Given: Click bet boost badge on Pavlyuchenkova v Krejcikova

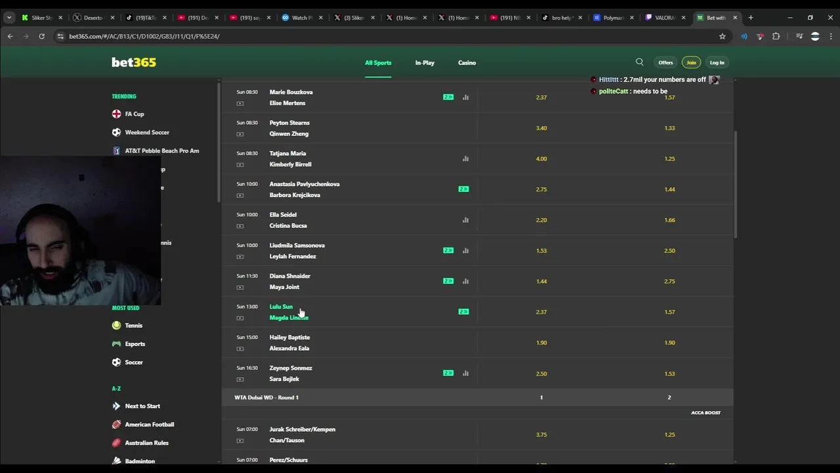Looking at the screenshot, I should (x=463, y=189).
